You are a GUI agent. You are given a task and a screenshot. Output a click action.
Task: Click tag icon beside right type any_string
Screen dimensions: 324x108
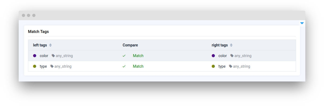pos(231,66)
